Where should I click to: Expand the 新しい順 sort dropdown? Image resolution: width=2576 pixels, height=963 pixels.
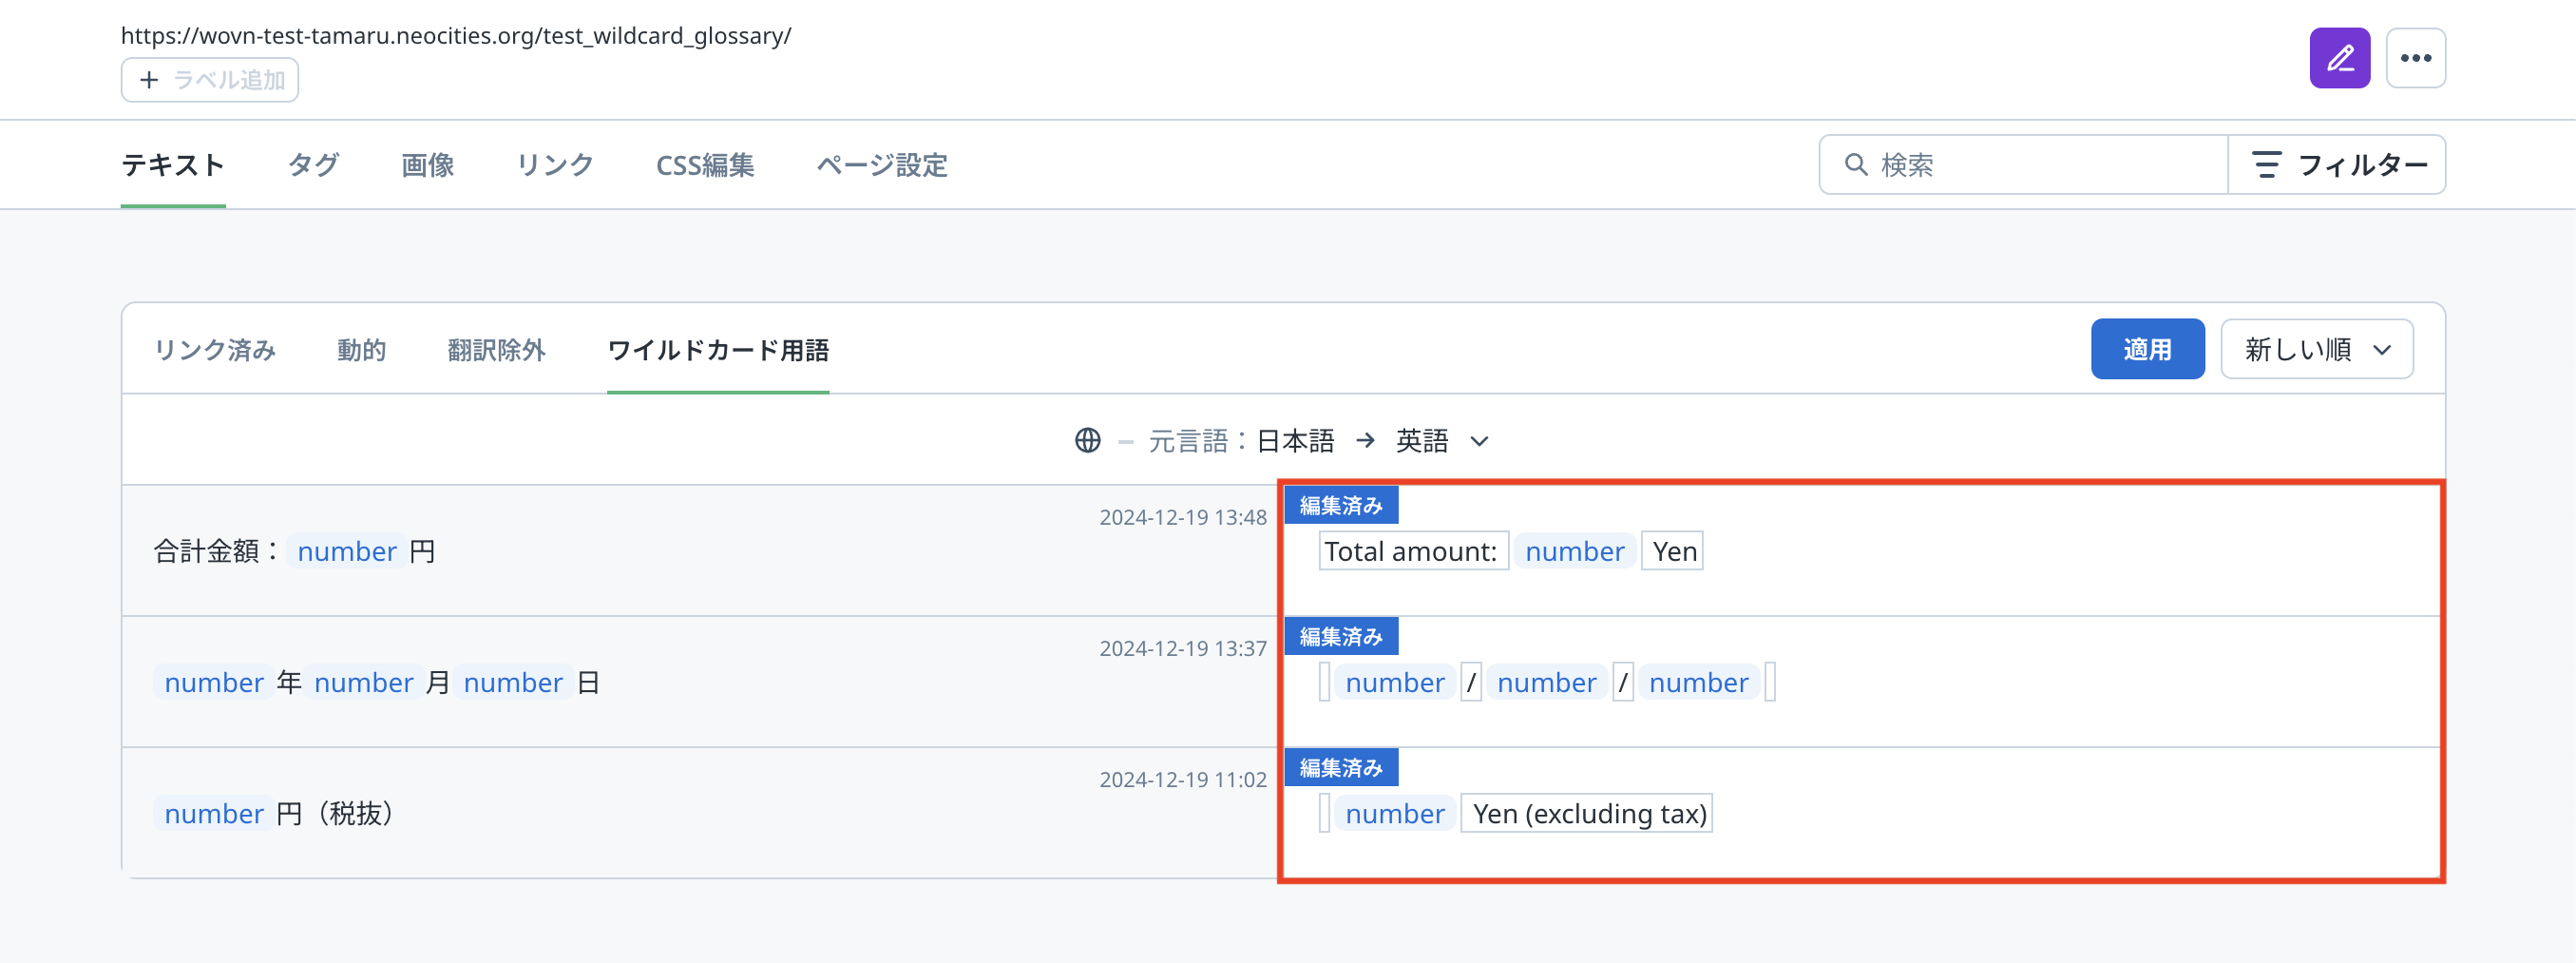(x=2316, y=349)
